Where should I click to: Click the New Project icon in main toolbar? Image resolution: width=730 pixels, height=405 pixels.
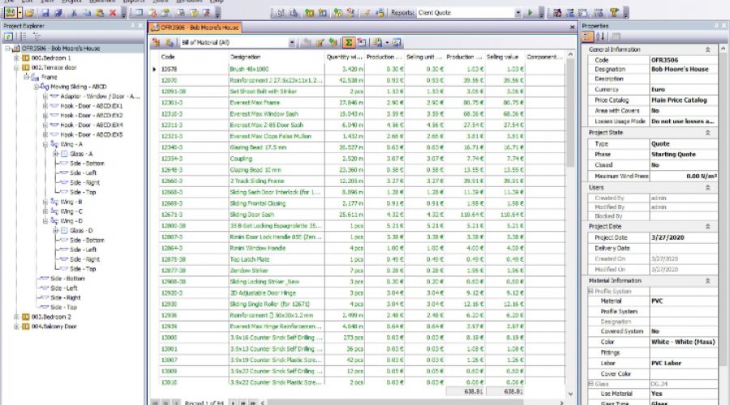(10, 12)
